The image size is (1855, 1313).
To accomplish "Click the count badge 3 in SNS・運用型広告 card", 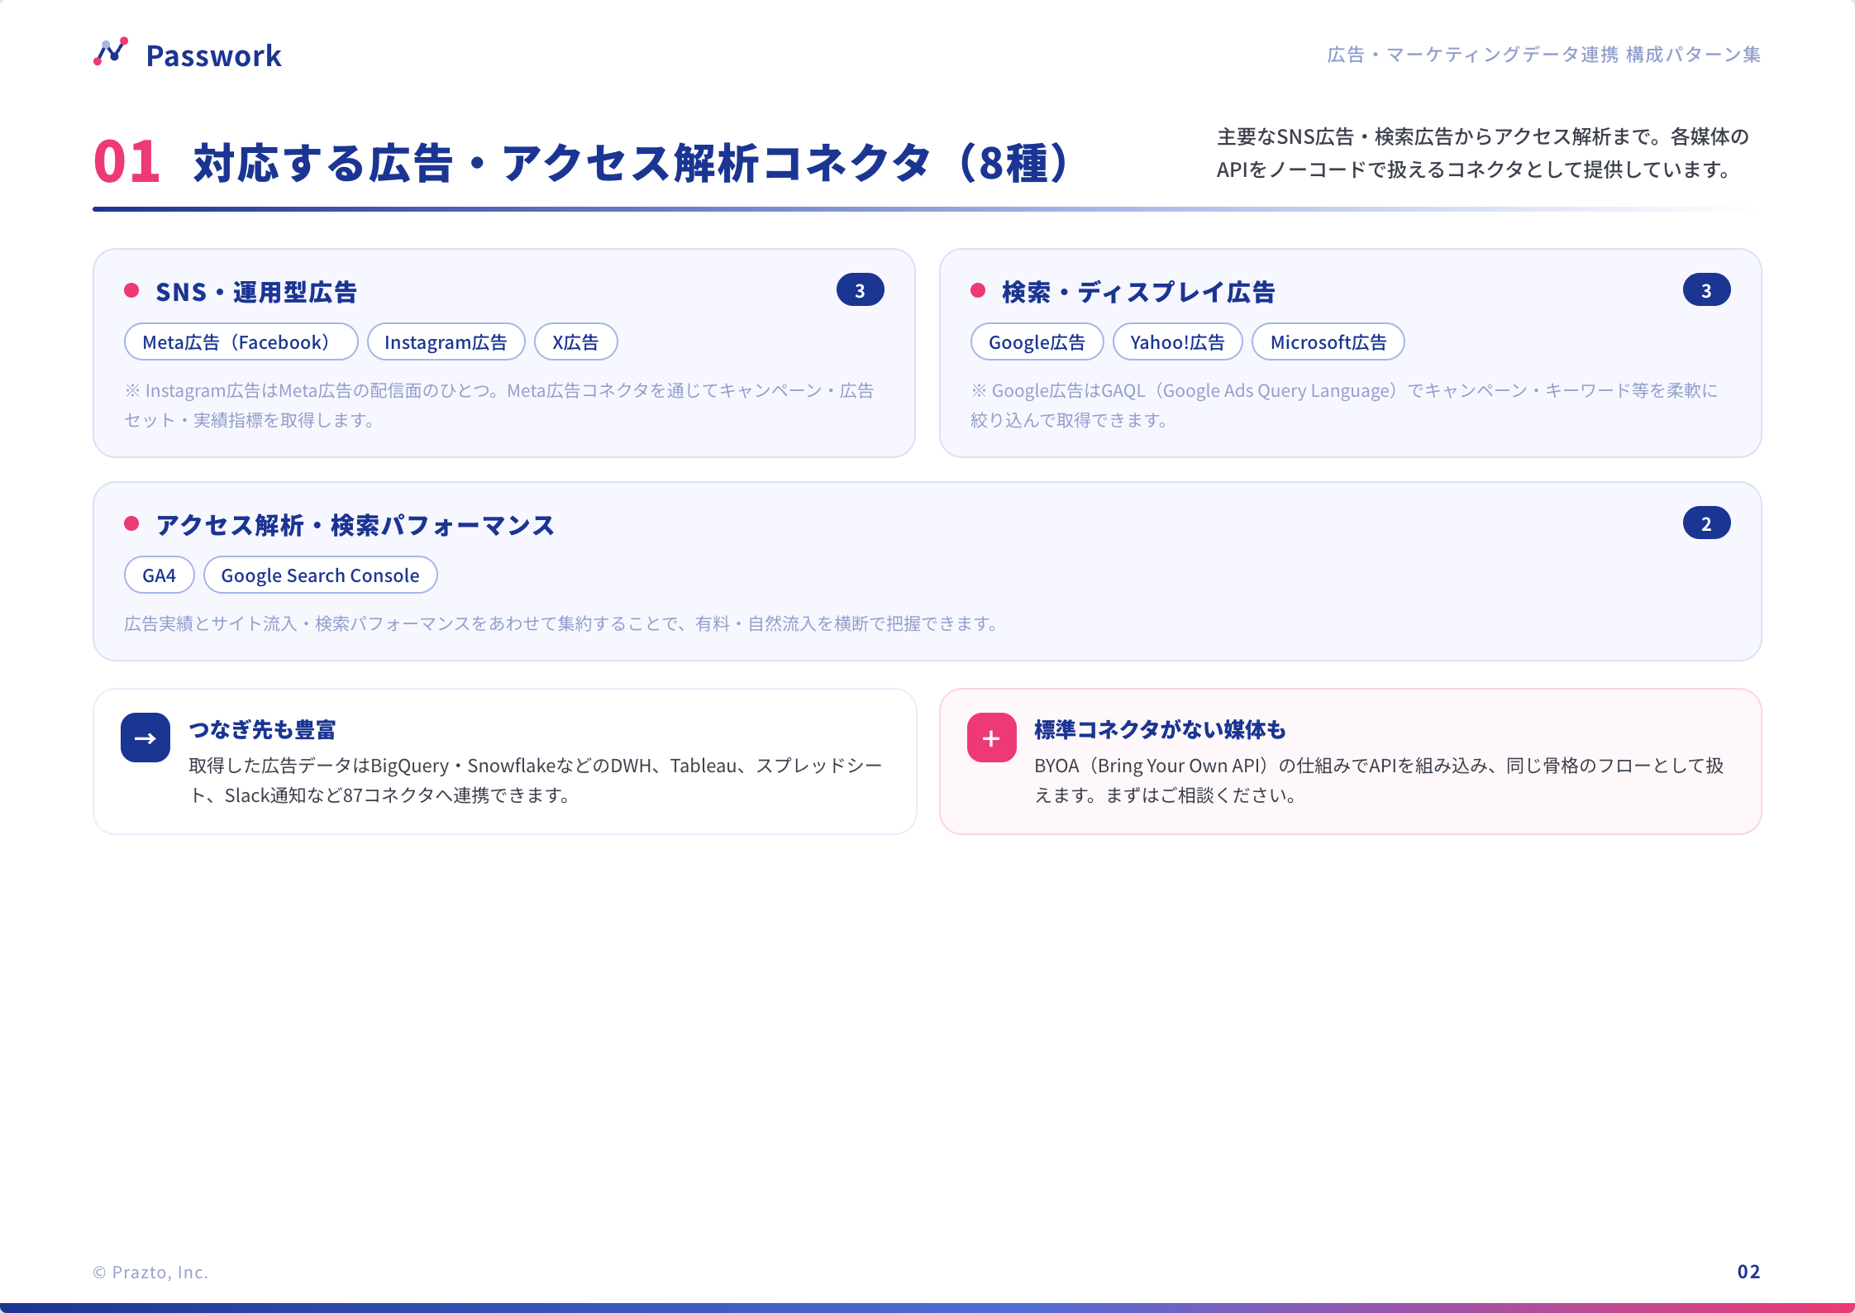I will click(x=860, y=290).
